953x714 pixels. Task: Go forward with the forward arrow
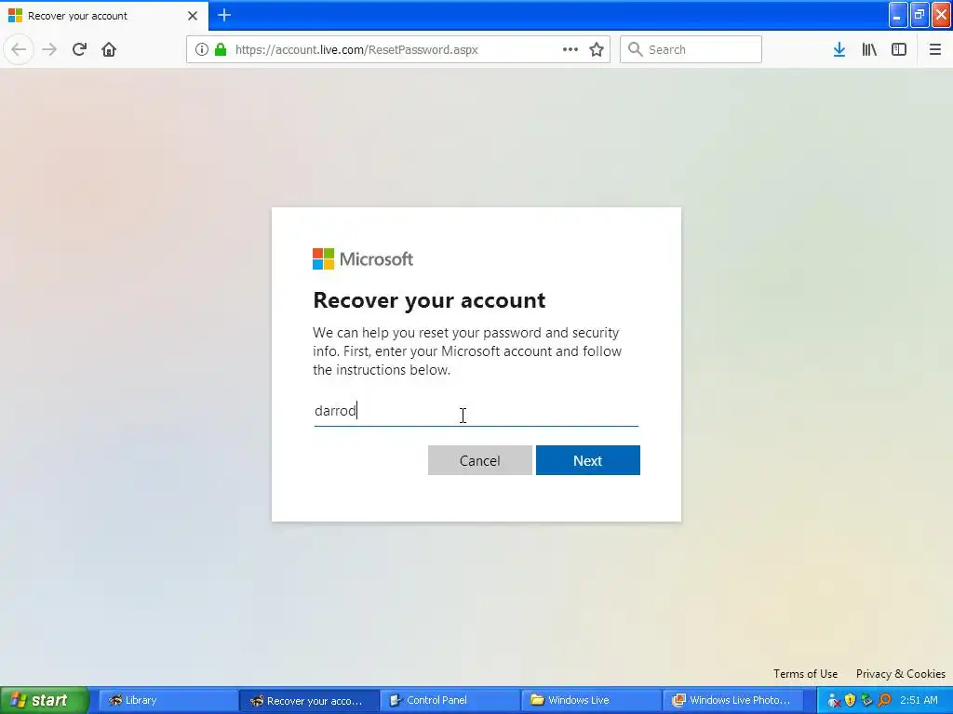(x=49, y=49)
